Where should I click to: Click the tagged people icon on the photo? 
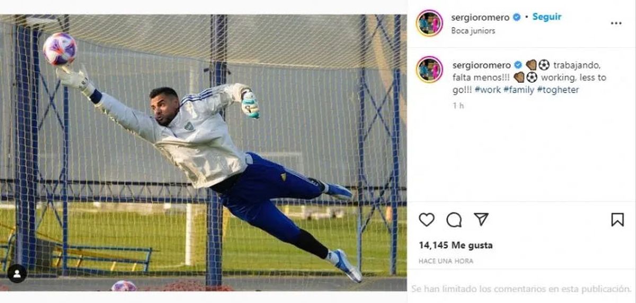[17, 273]
